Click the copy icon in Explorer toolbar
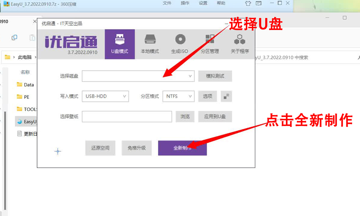Viewport: 360px width, 216px height. coord(14,37)
